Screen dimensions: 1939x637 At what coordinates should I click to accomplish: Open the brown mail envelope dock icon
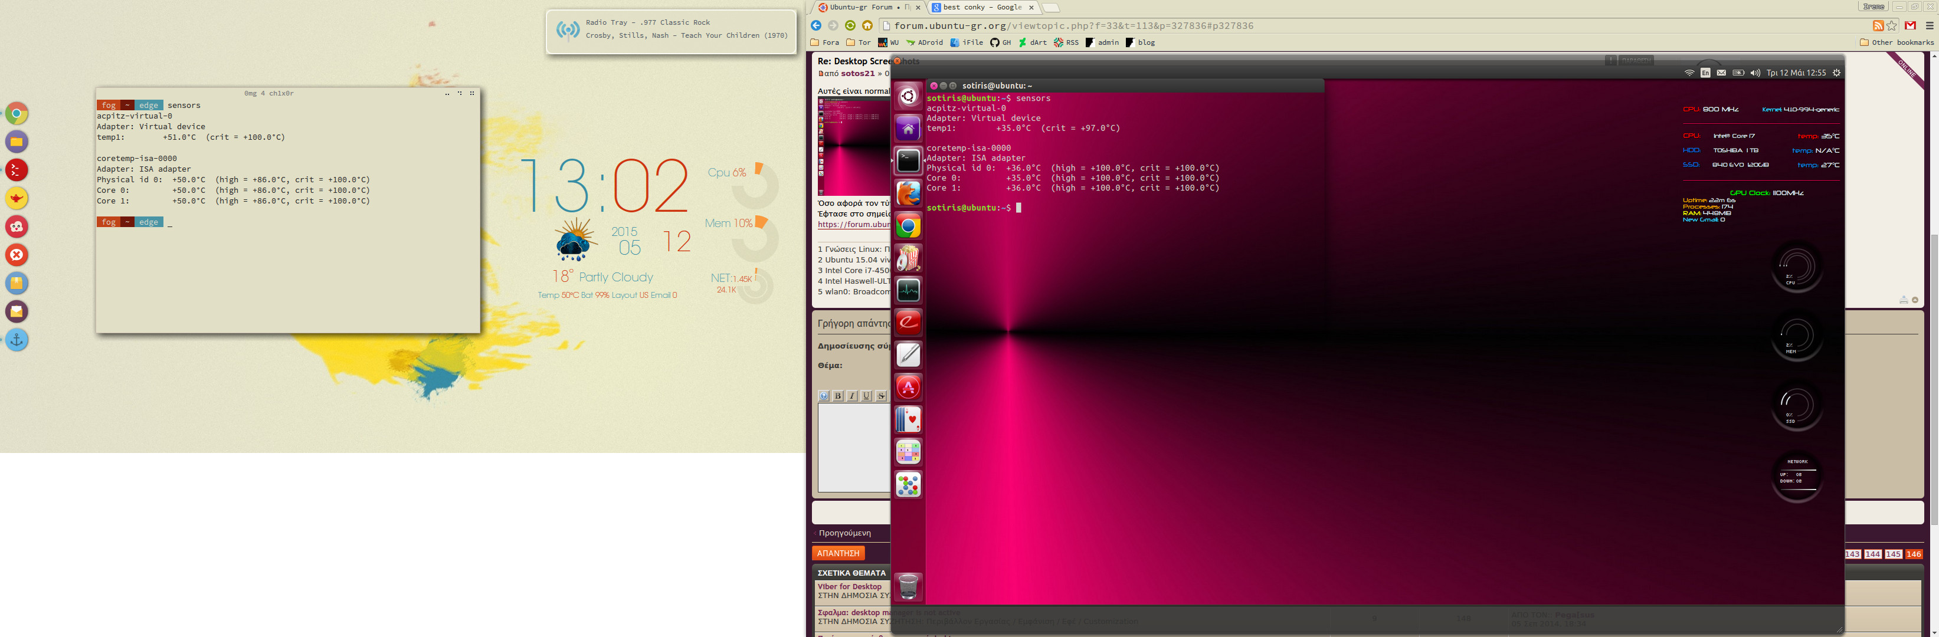tap(17, 311)
